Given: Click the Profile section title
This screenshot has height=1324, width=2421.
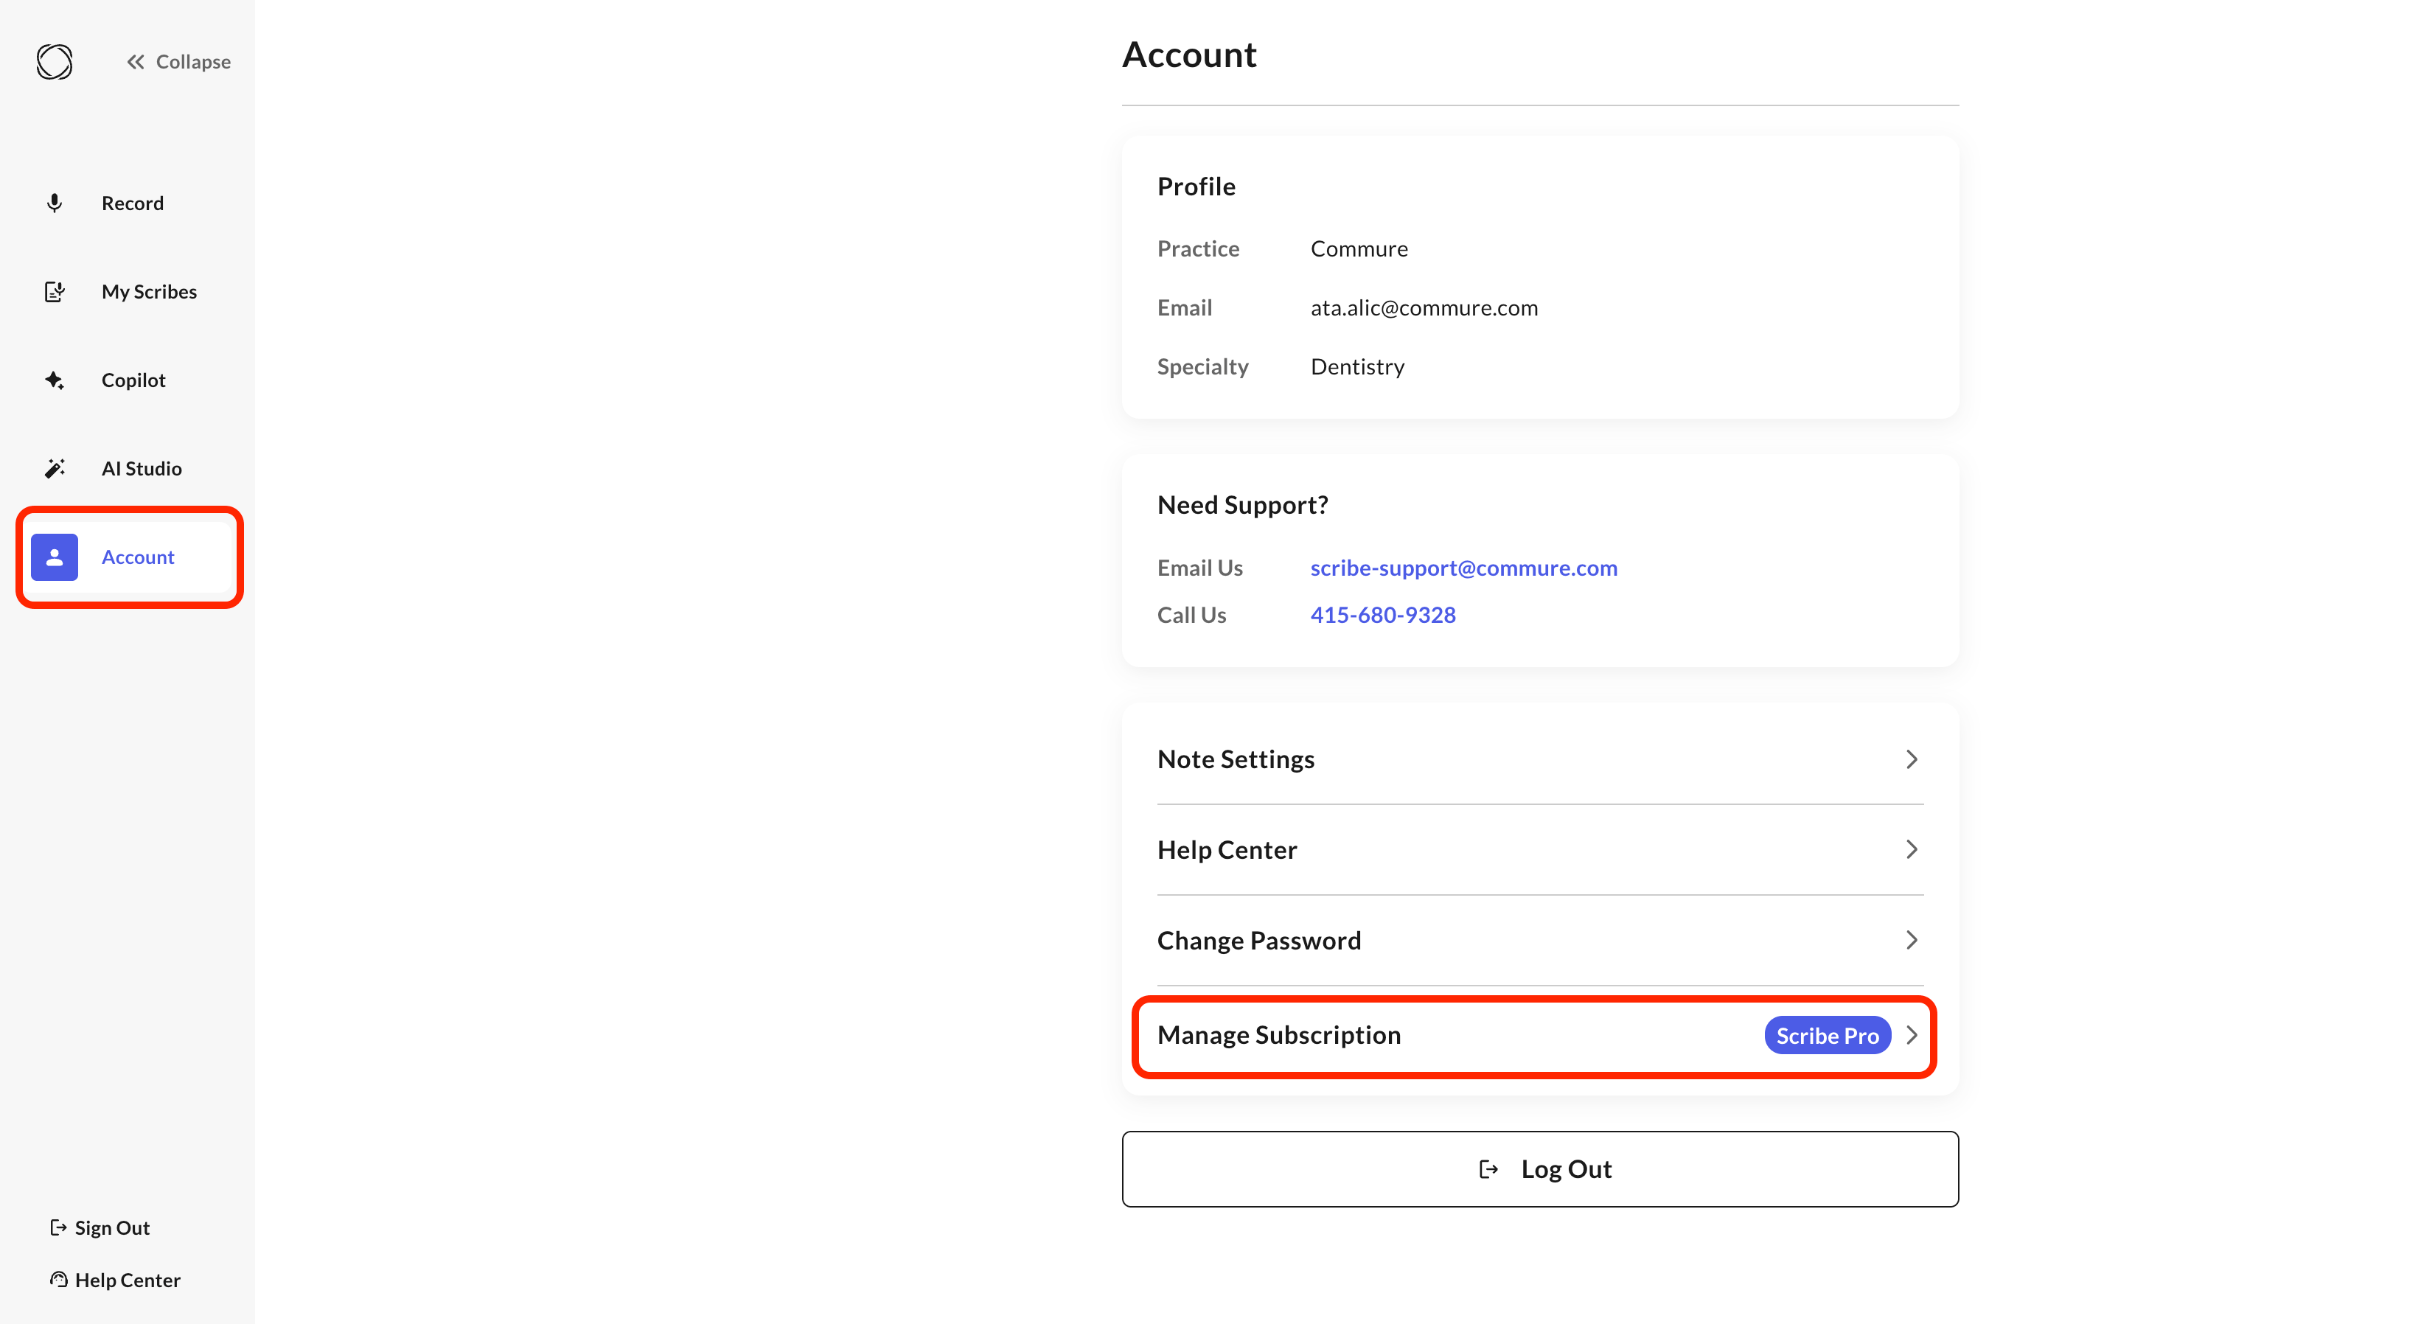Looking at the screenshot, I should (1196, 186).
